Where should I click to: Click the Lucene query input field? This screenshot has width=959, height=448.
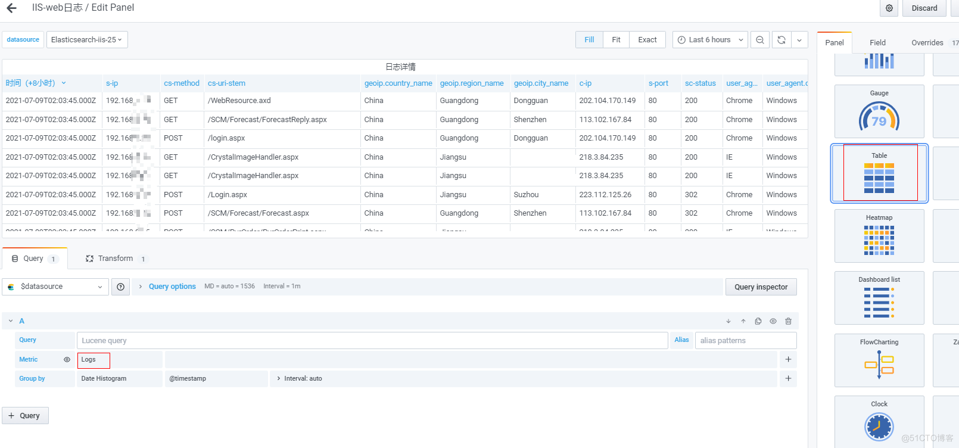372,341
